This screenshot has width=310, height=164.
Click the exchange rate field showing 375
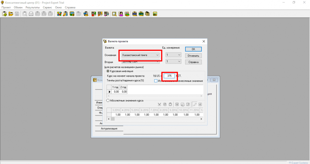pyautogui.click(x=169, y=76)
